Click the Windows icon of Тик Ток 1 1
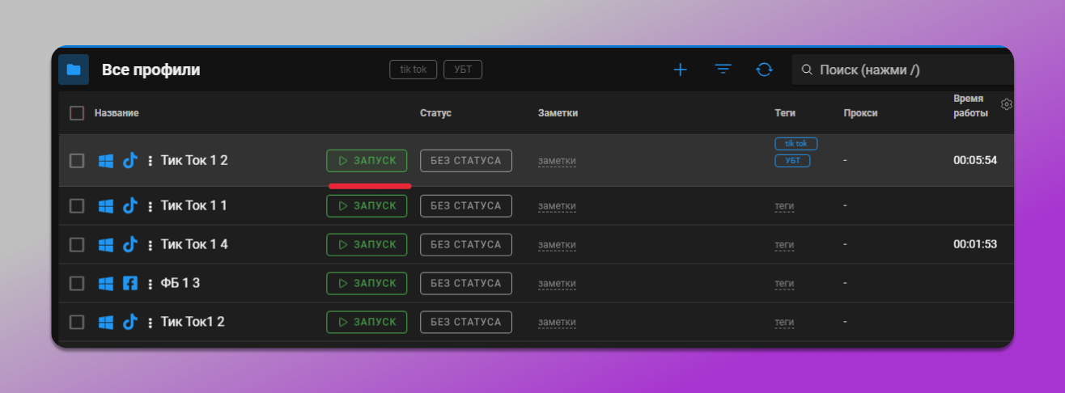Screen dimensions: 1065x393 click(105, 205)
